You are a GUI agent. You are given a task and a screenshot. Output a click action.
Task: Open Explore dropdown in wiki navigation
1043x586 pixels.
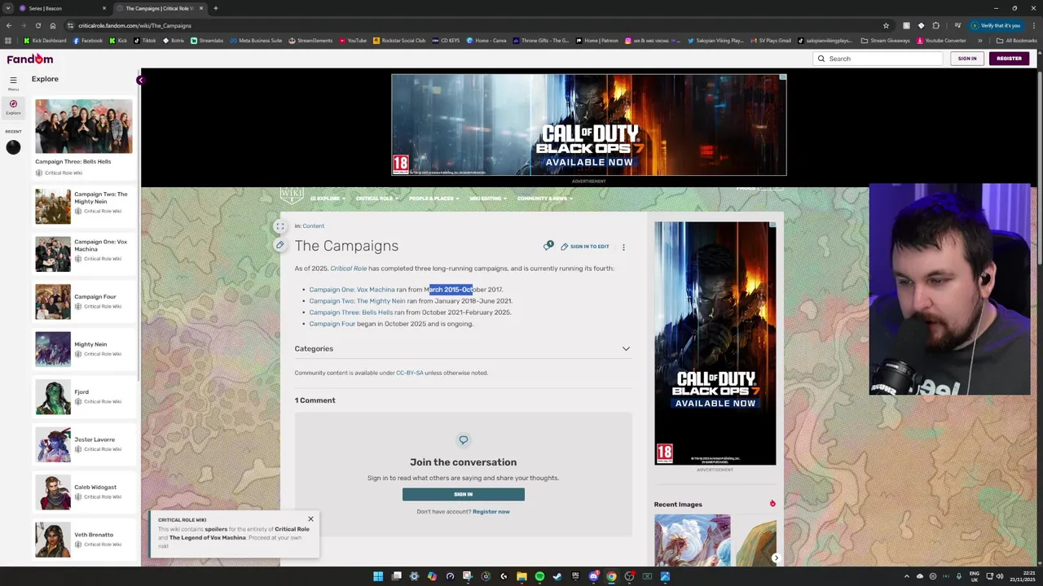328,199
